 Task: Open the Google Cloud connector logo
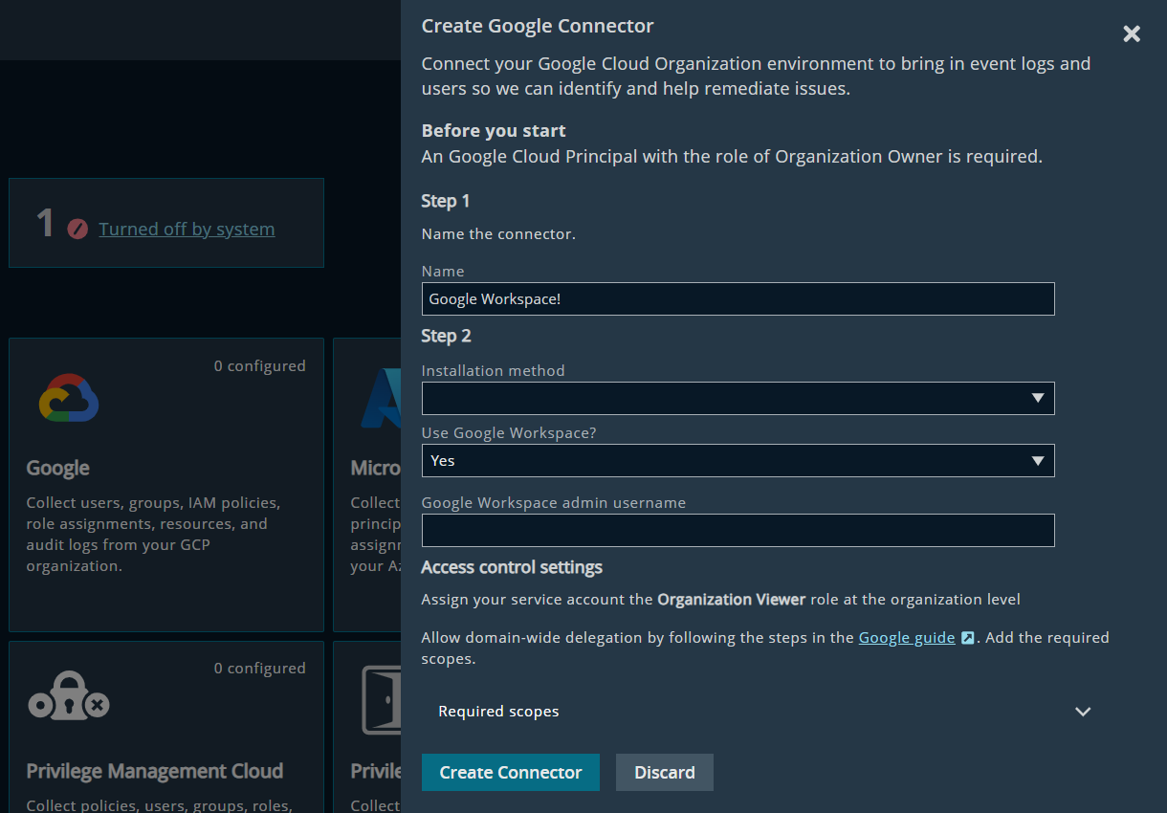click(x=69, y=398)
